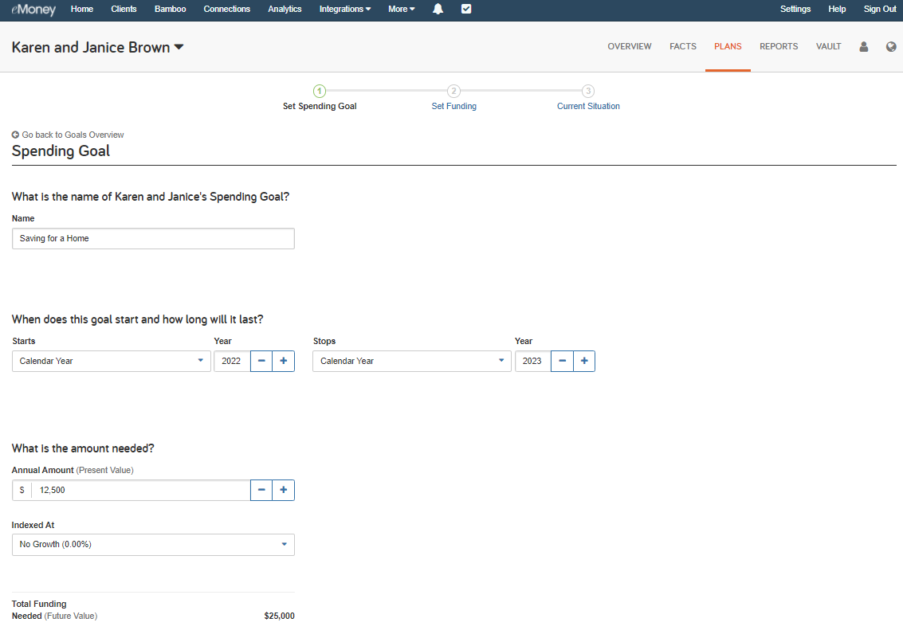Open the Karen and Janice Brown client dropdown
This screenshot has width=903, height=634.
click(98, 47)
